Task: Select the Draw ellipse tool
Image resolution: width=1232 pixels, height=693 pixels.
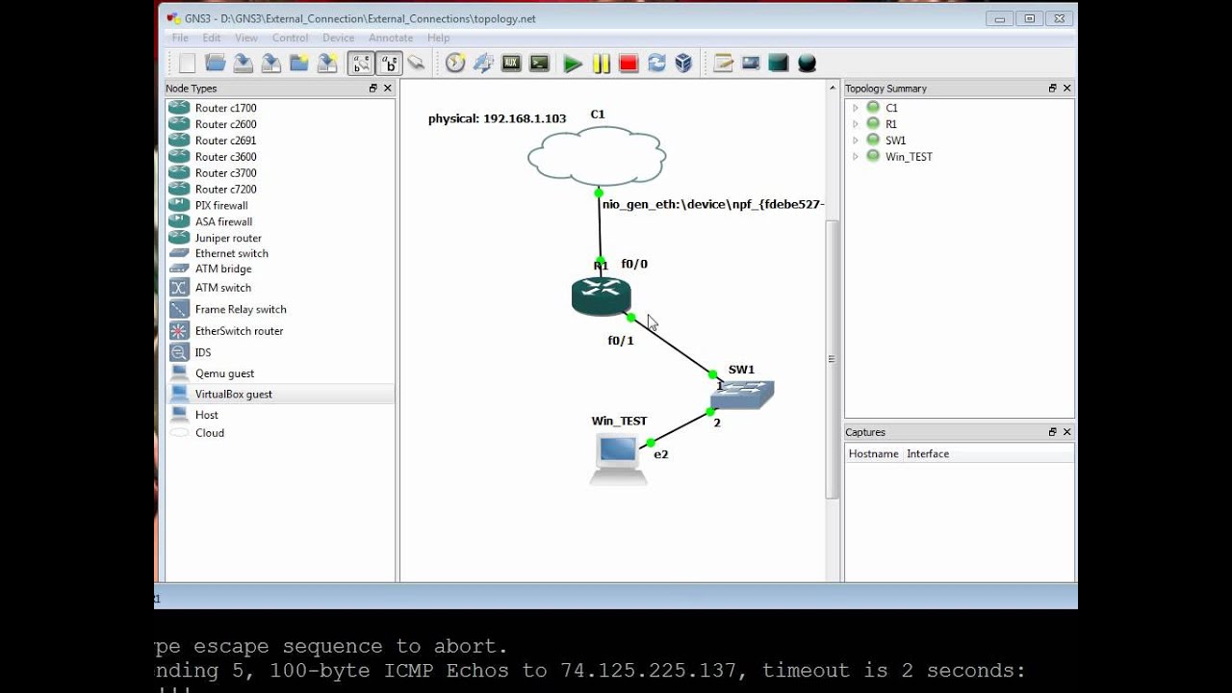Action: click(807, 64)
